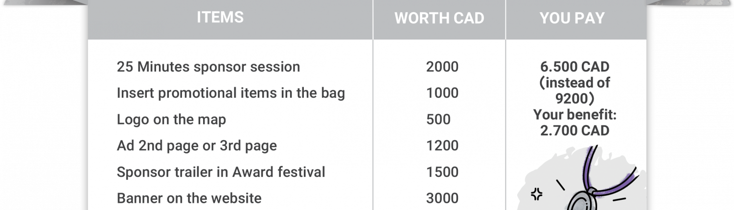Click the 1500 value for sponsor trailer
734x210 pixels.
click(x=442, y=172)
